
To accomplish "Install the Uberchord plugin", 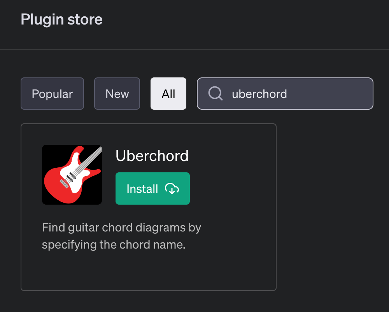I will (x=152, y=189).
